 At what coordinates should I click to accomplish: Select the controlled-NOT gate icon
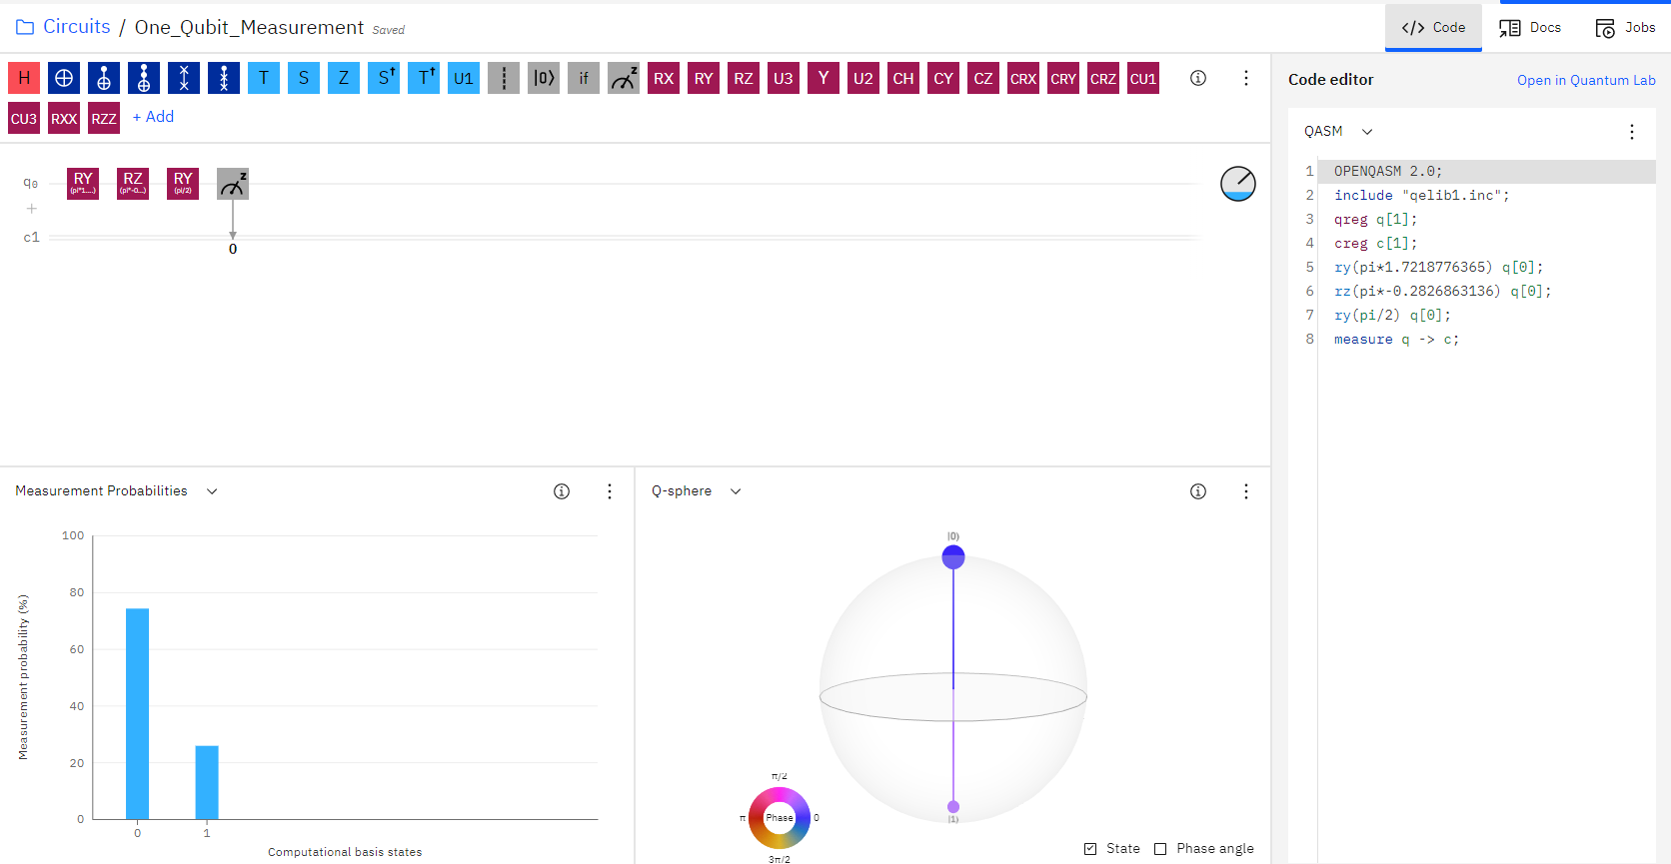104,78
